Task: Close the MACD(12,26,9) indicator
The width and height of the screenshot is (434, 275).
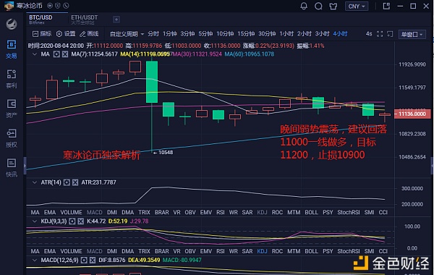Action: coord(93,260)
